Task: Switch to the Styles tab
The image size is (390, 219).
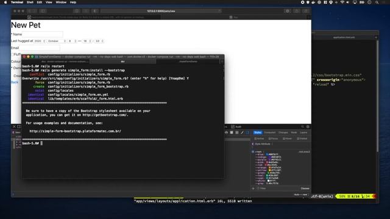Action: click(258, 133)
